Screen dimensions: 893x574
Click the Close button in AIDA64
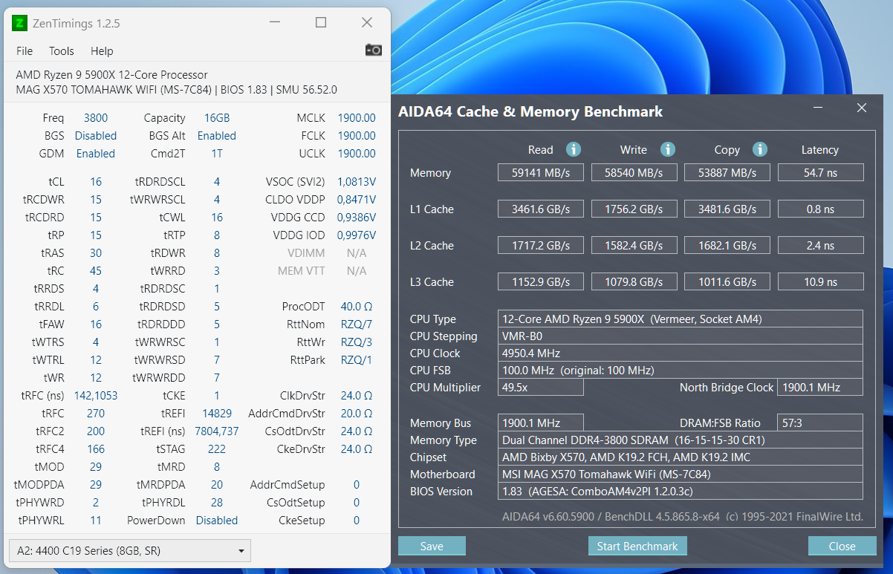842,546
